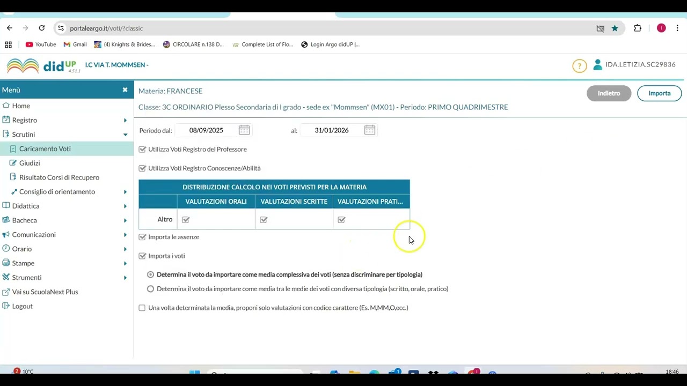The height and width of the screenshot is (386, 687).
Task: Expand the Strumenti menu arrow
Action: click(125, 278)
